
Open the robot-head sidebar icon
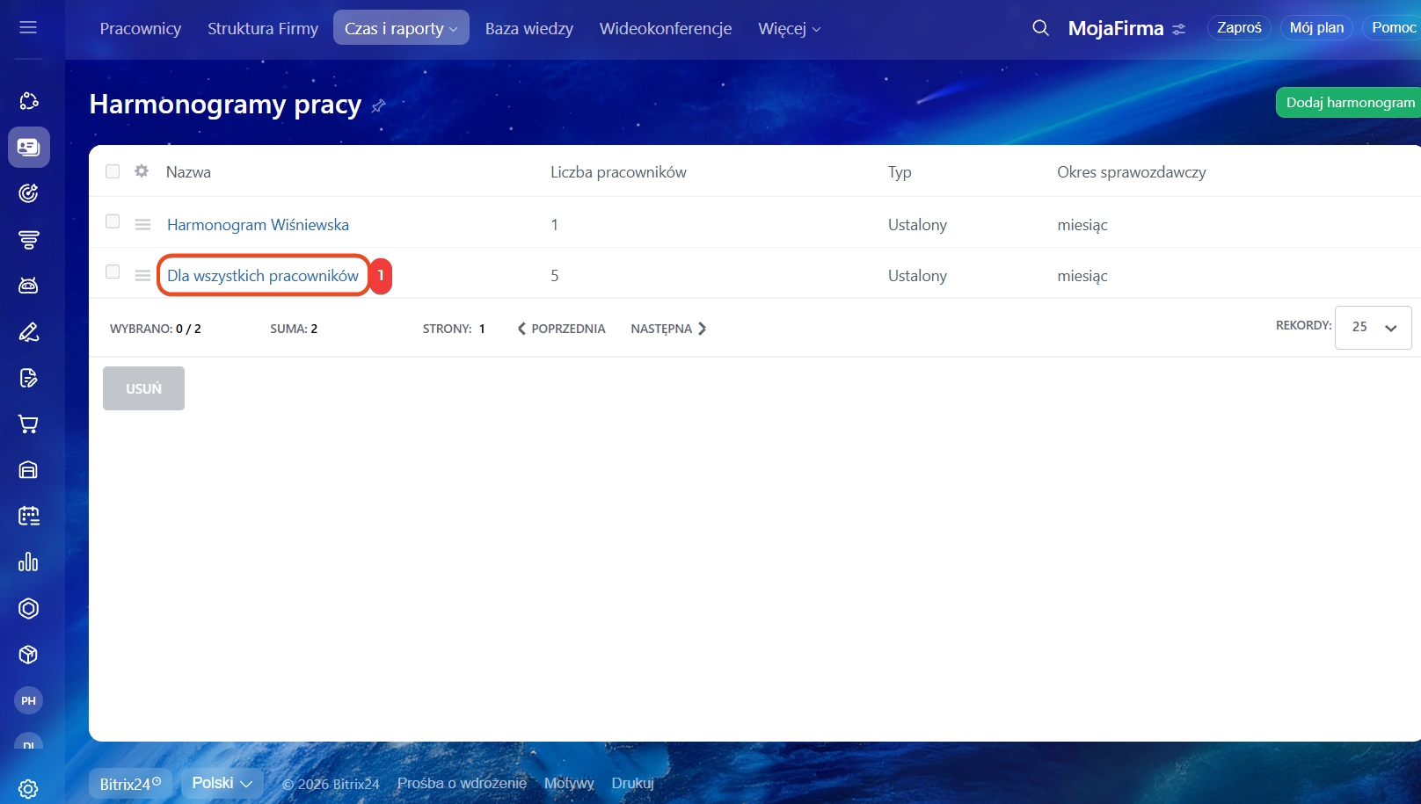[28, 286]
